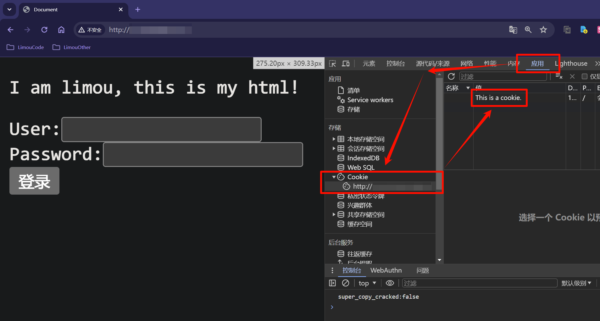Click the Password input field

tap(203, 154)
